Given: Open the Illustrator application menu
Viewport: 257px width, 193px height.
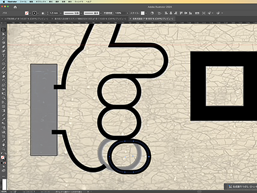Looking at the screenshot, I should (x=12, y=2).
